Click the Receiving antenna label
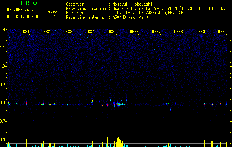 click(x=85, y=17)
